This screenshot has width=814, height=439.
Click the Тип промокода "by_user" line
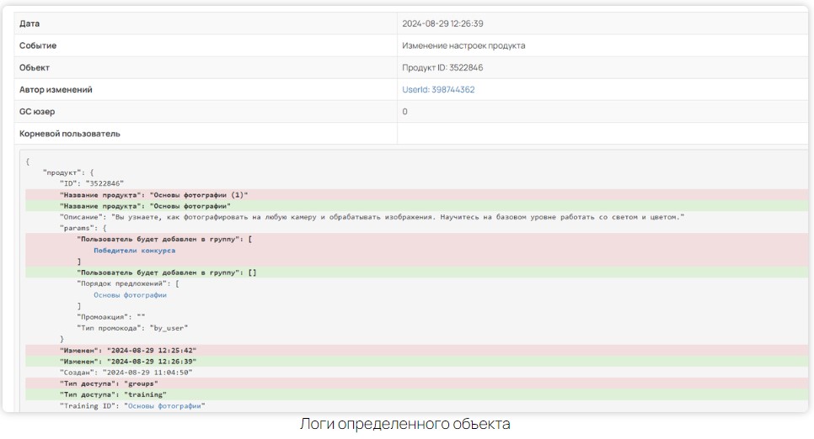tap(132, 328)
